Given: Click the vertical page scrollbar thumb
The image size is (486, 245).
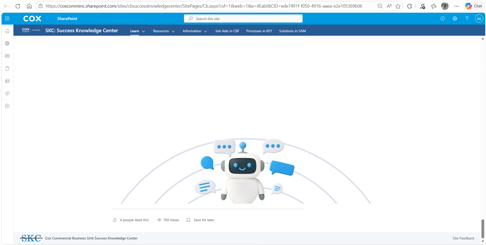Looking at the screenshot, I should (483, 229).
